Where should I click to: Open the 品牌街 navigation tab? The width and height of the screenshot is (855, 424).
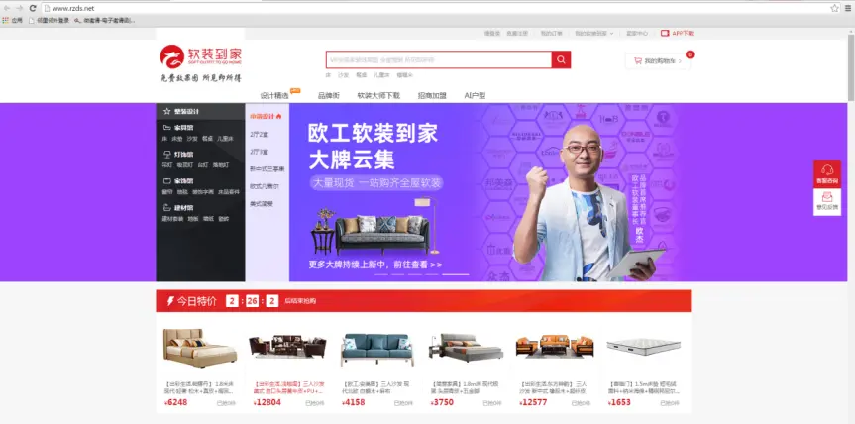pos(329,95)
